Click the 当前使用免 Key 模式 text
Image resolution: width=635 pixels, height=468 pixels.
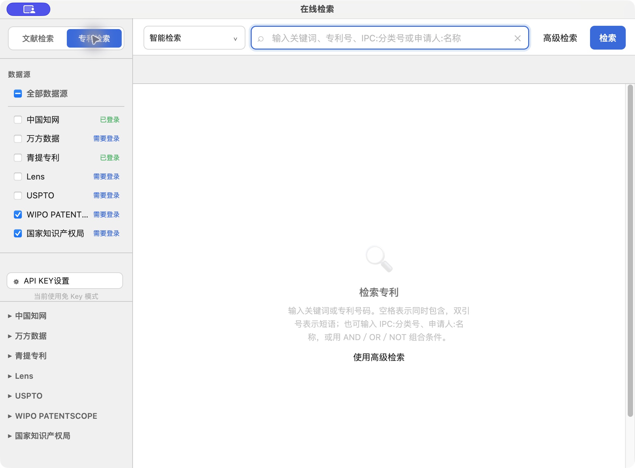(66, 296)
